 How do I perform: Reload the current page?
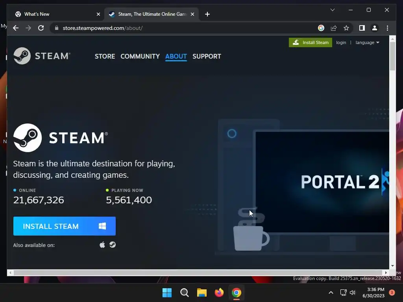tap(41, 28)
